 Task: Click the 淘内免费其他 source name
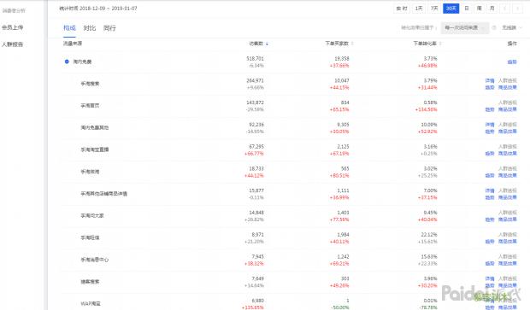click(x=95, y=127)
